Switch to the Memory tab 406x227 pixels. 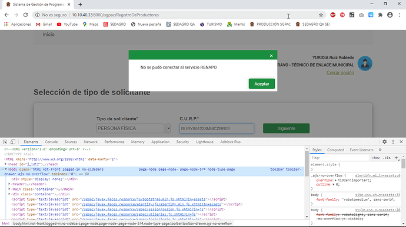point(138,142)
